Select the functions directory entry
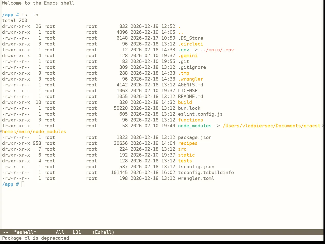The height and width of the screenshot is (244, 325). 191,120
